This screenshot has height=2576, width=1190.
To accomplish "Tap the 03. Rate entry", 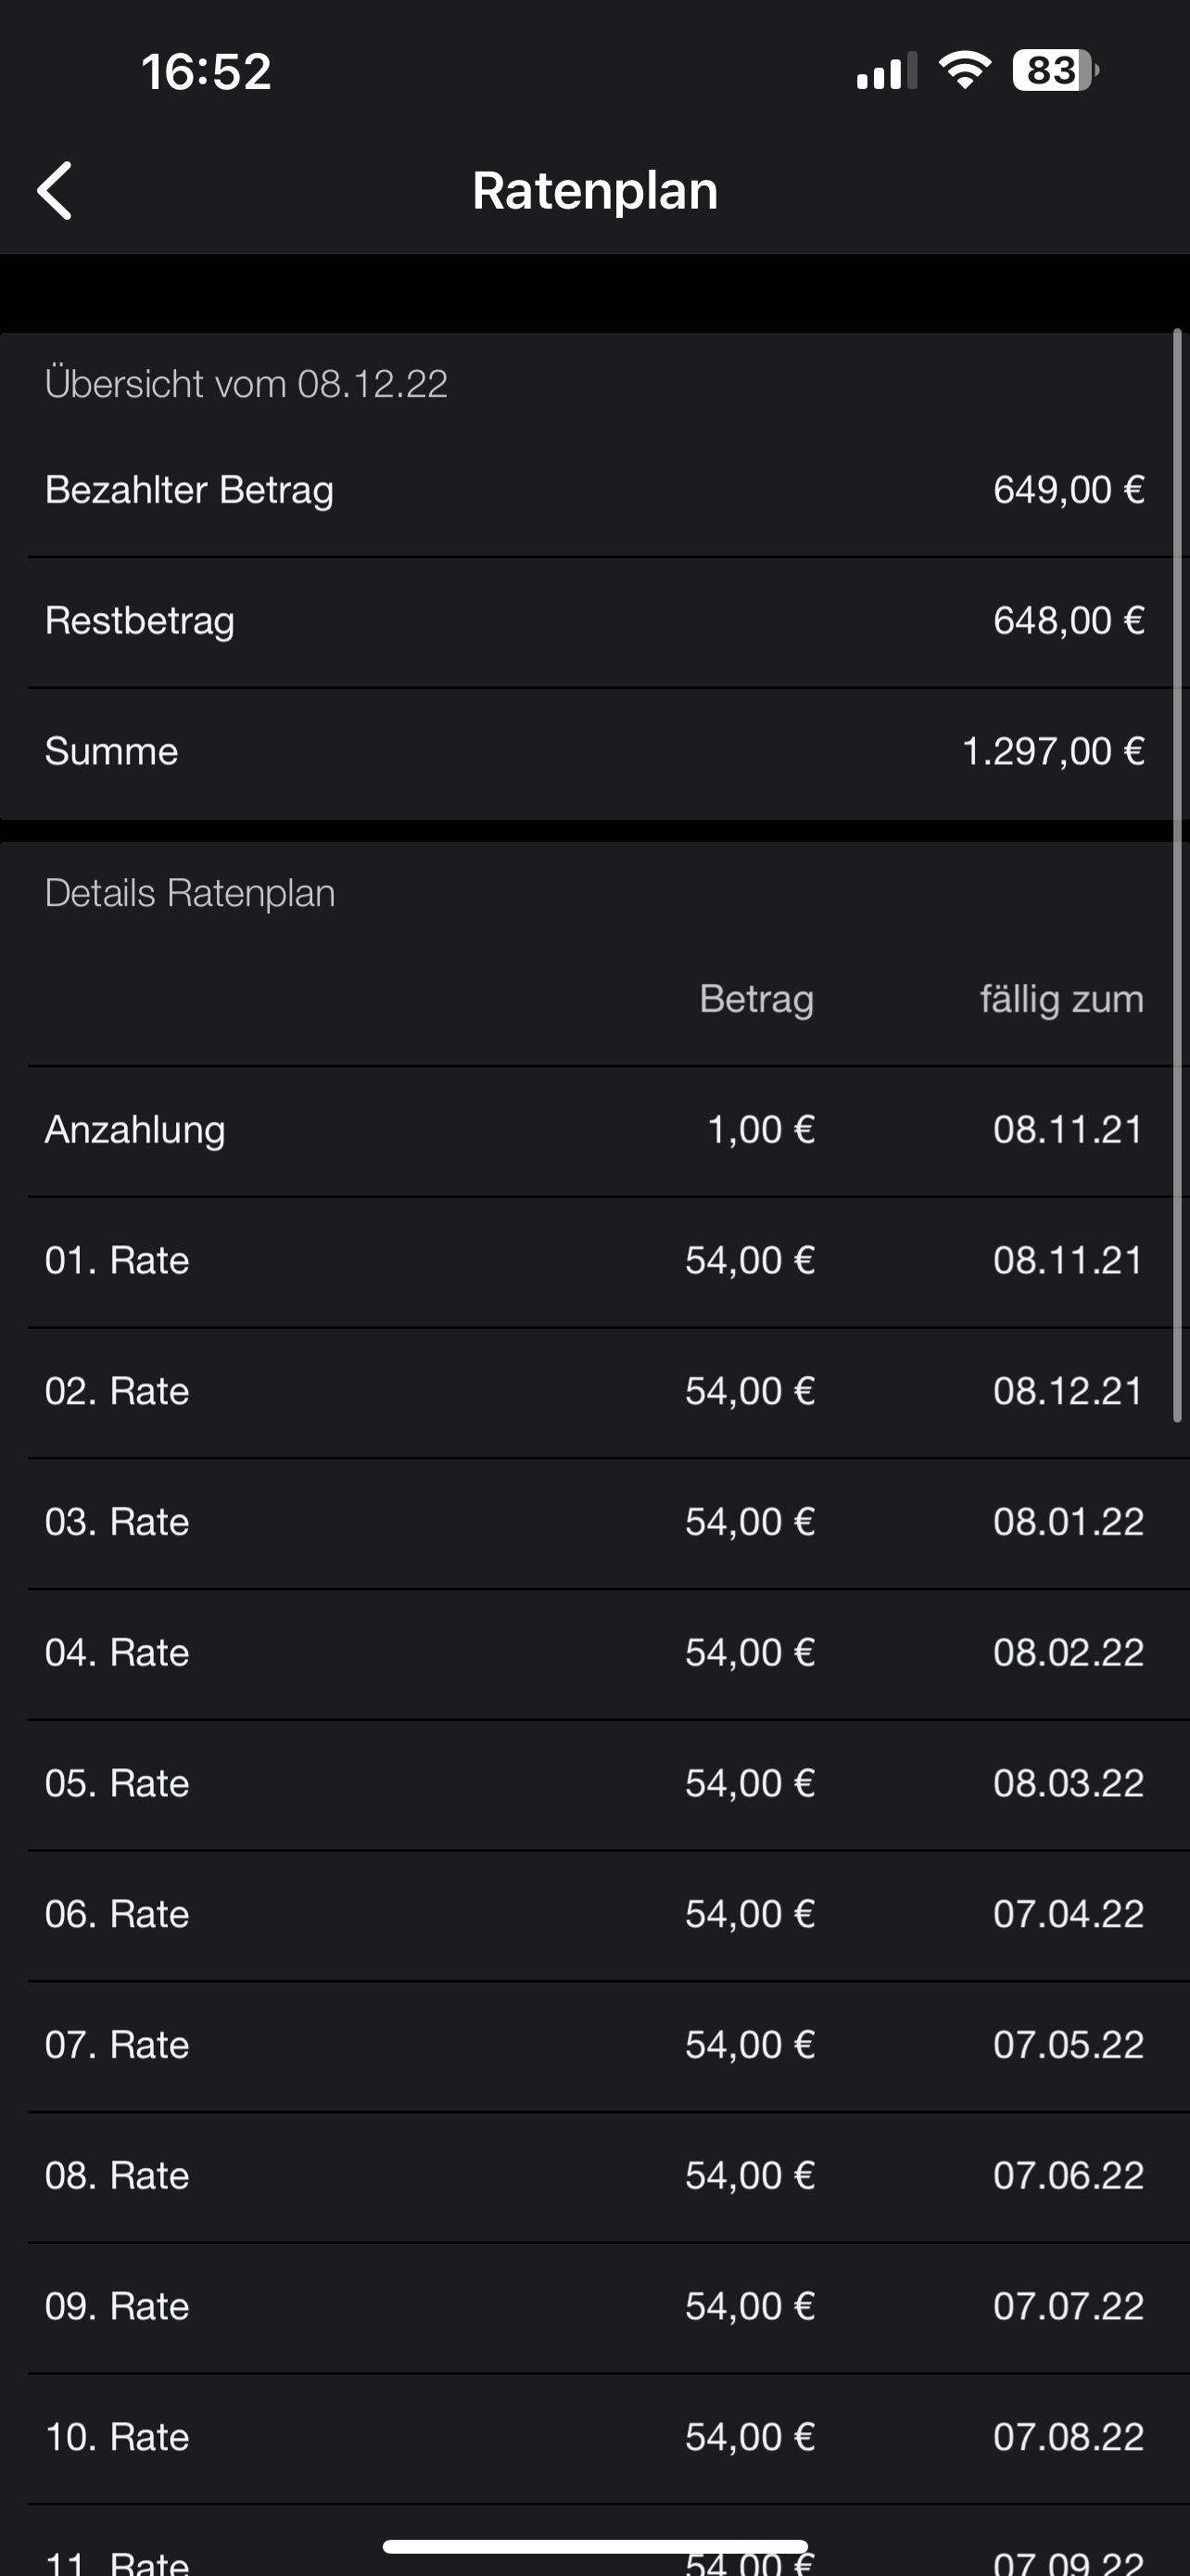I will pos(594,1522).
